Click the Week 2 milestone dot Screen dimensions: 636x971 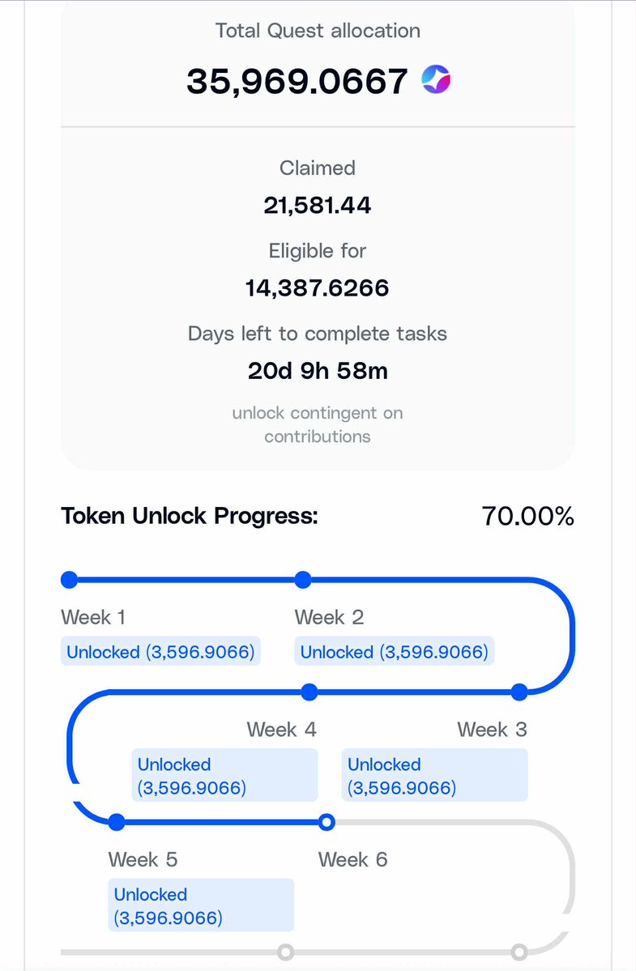click(x=303, y=580)
